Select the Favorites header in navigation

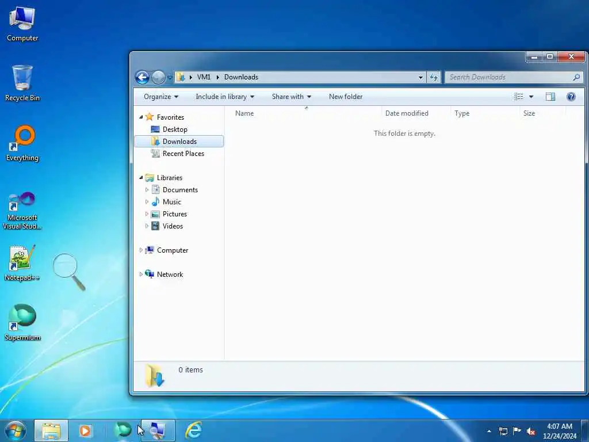(x=170, y=117)
